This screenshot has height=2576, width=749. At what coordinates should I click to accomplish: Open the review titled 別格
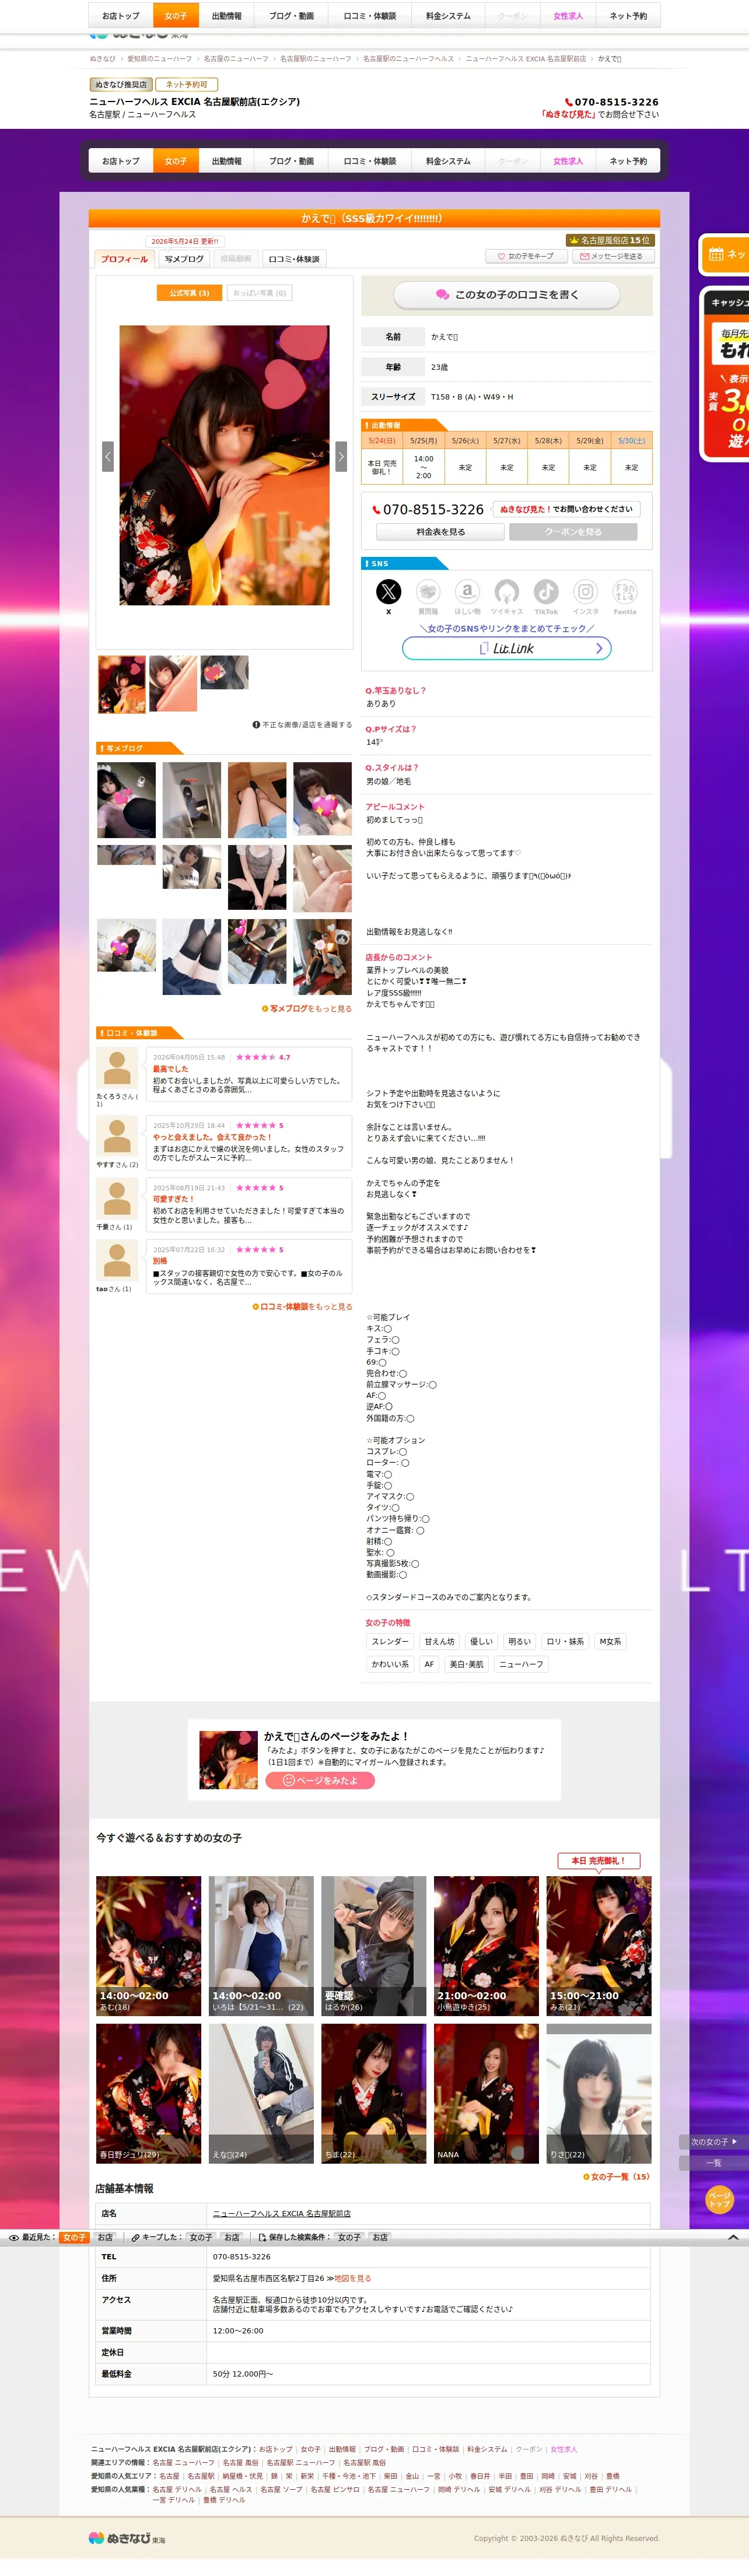pos(160,1261)
